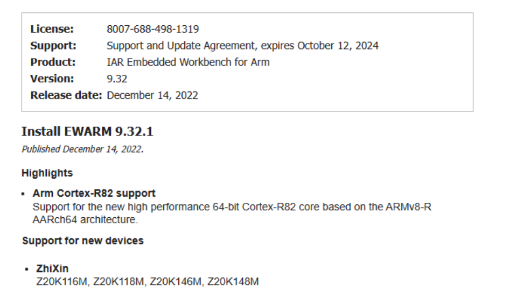Click the Highlights heading

click(47, 173)
